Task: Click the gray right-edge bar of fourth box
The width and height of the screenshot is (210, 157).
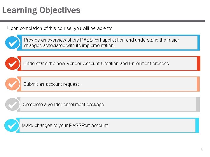Action: 198,104
